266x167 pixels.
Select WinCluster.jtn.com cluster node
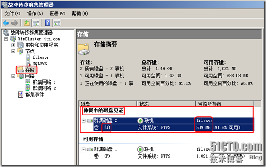click(x=39, y=39)
